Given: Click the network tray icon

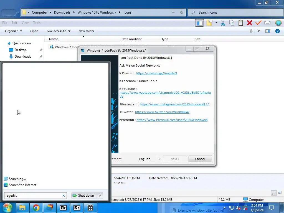Looking at the screenshot, I should 231,208.
